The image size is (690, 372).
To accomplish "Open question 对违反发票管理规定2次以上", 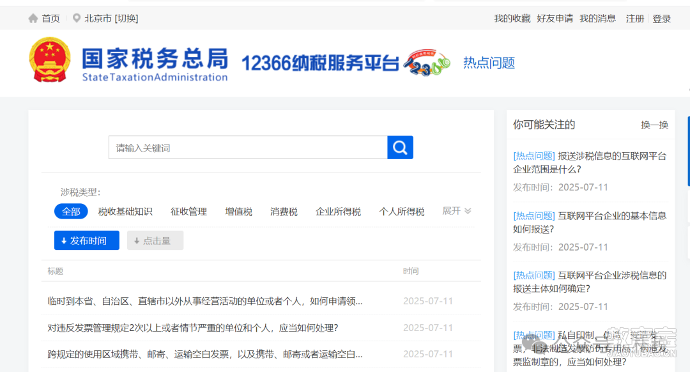I will pyautogui.click(x=193, y=327).
